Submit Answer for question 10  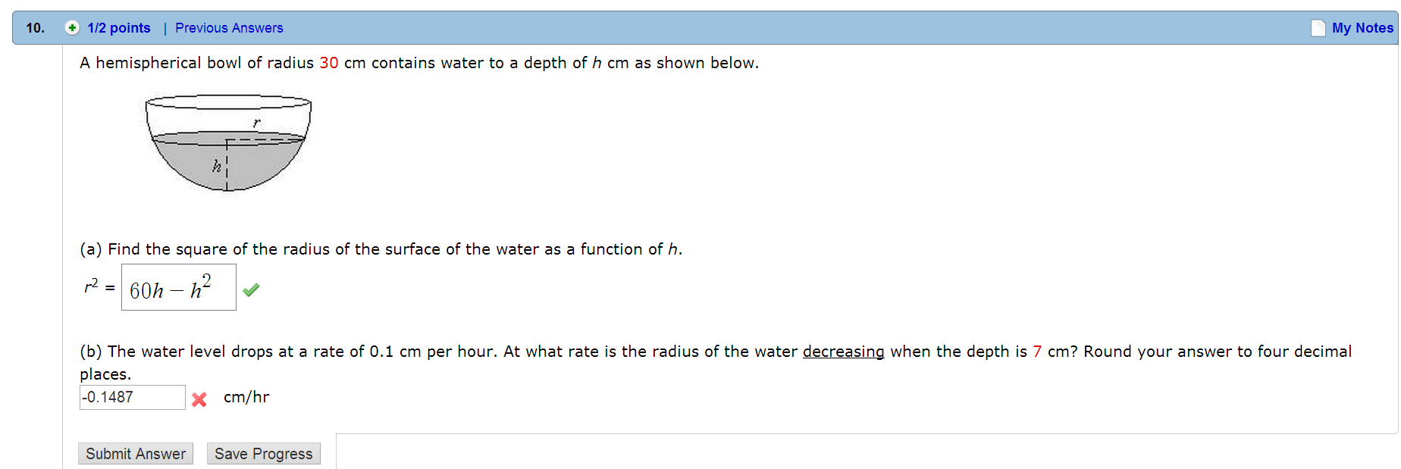[135, 453]
